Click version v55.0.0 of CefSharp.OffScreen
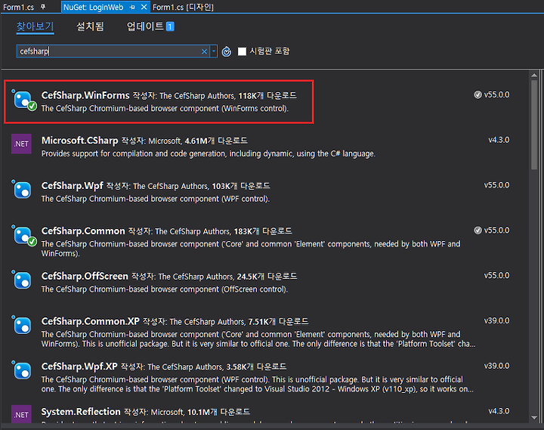This screenshot has width=544, height=430. [497, 276]
